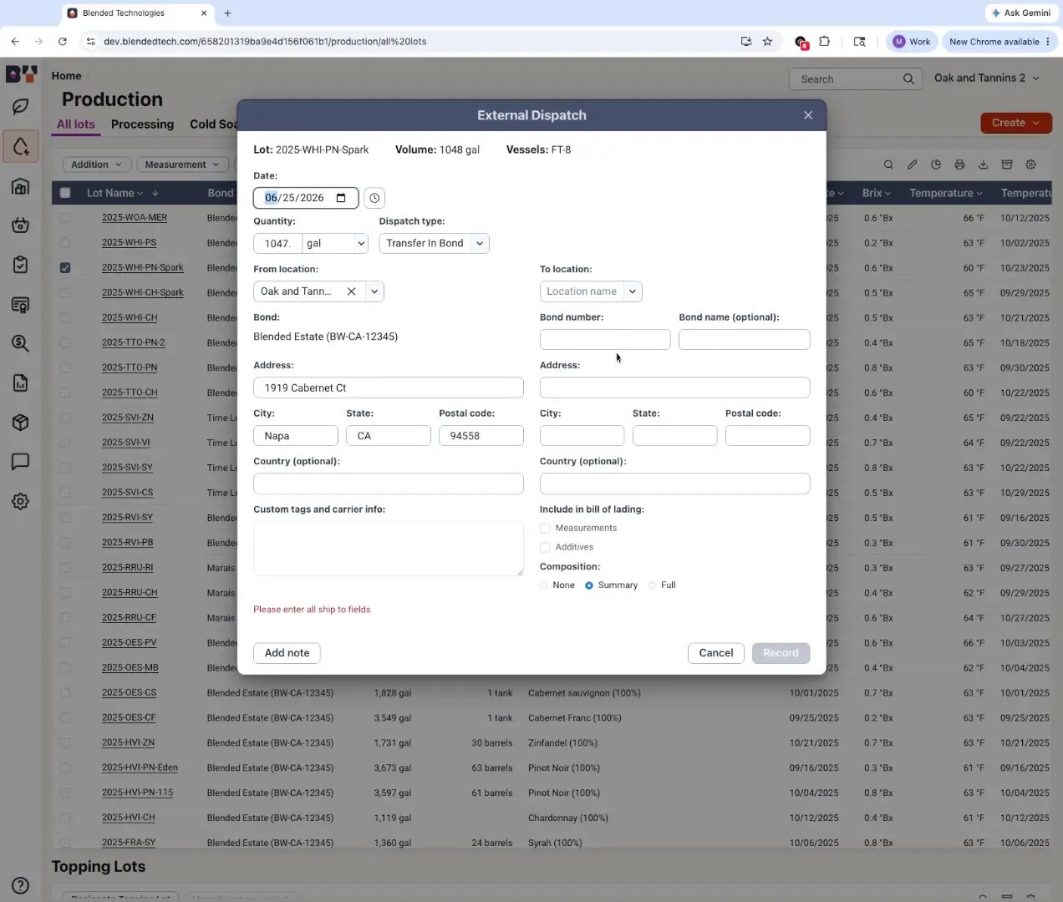Screen dimensions: 1063x902
Task: Open the basket sidebar icon
Action: tap(21, 225)
